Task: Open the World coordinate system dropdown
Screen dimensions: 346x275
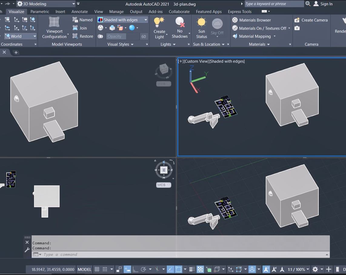Action: [35, 36]
